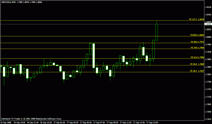Select the tallest white candle falling from 1.7973
The height and width of the screenshot is (124, 212).
pos(94,56)
